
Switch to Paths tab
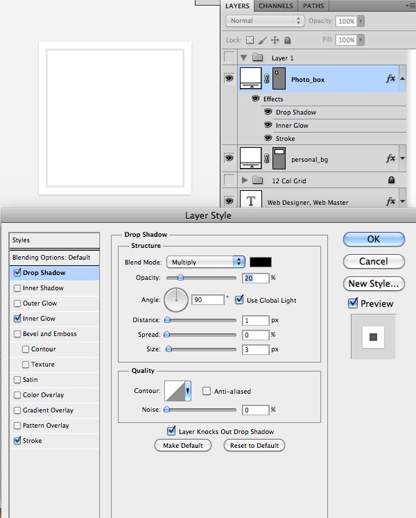click(313, 6)
